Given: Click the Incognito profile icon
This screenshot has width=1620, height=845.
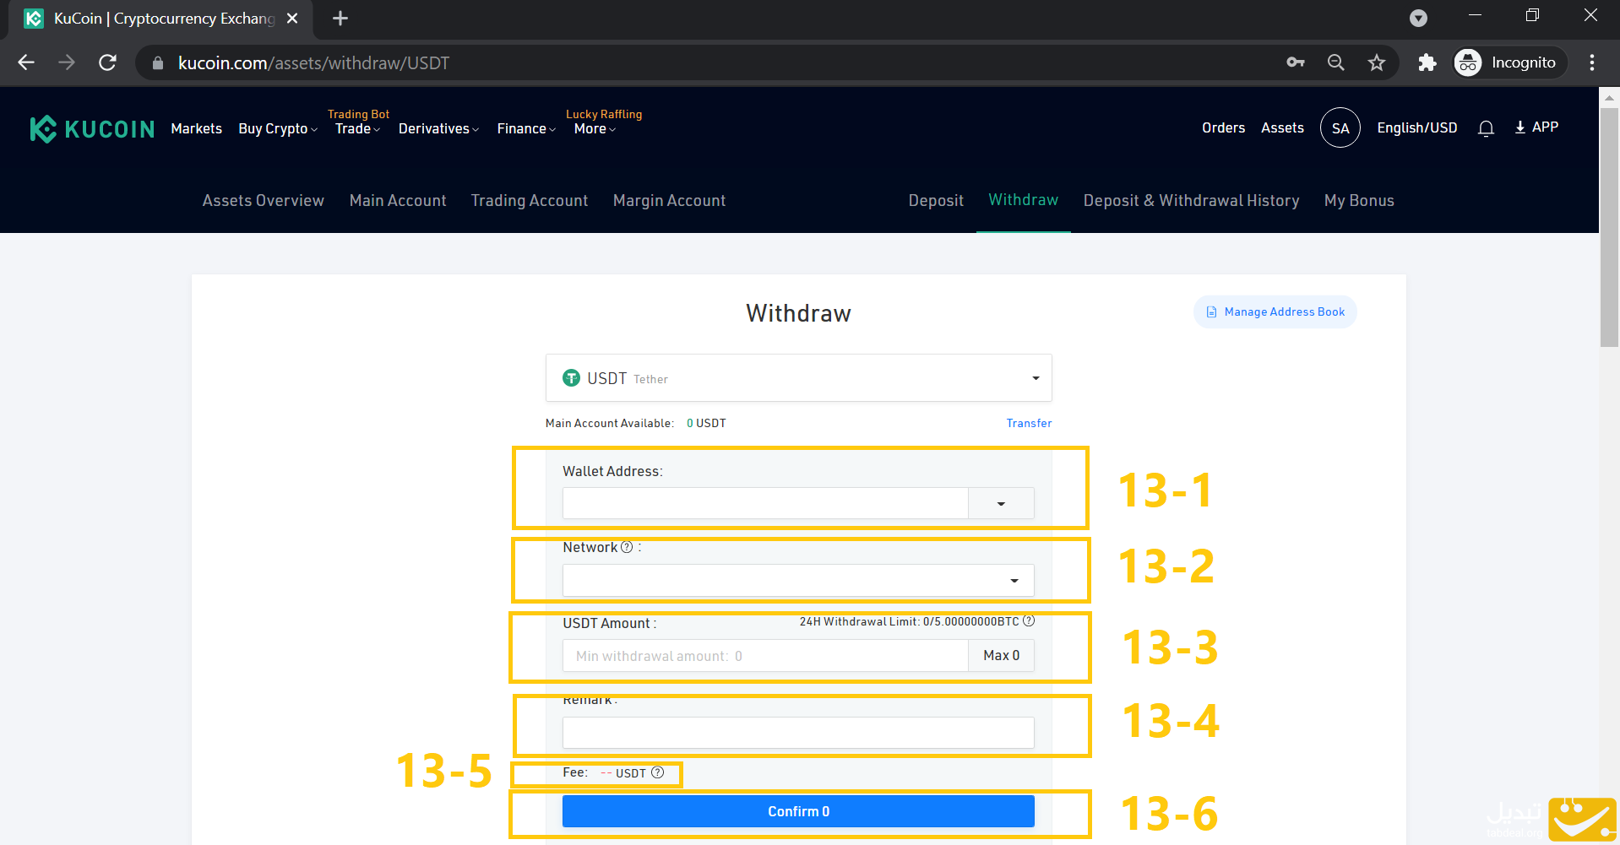Looking at the screenshot, I should (1468, 62).
